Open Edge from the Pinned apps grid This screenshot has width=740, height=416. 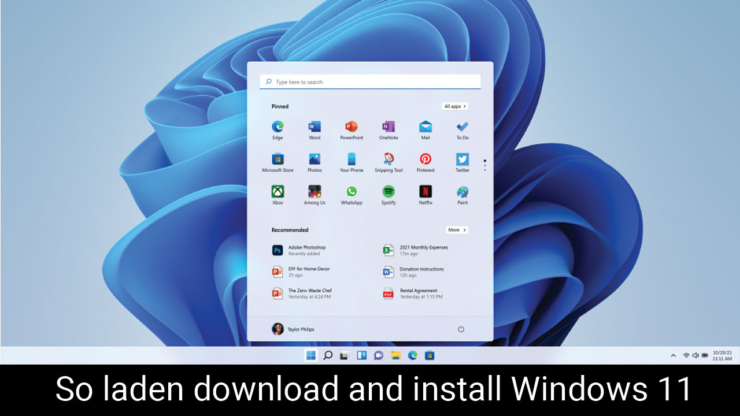(x=277, y=130)
